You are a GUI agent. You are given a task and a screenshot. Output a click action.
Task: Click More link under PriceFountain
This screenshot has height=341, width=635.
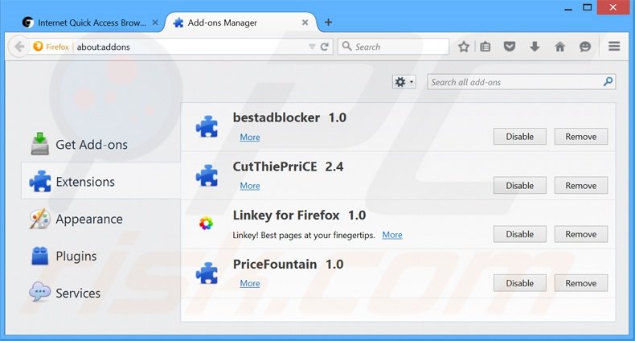point(250,283)
